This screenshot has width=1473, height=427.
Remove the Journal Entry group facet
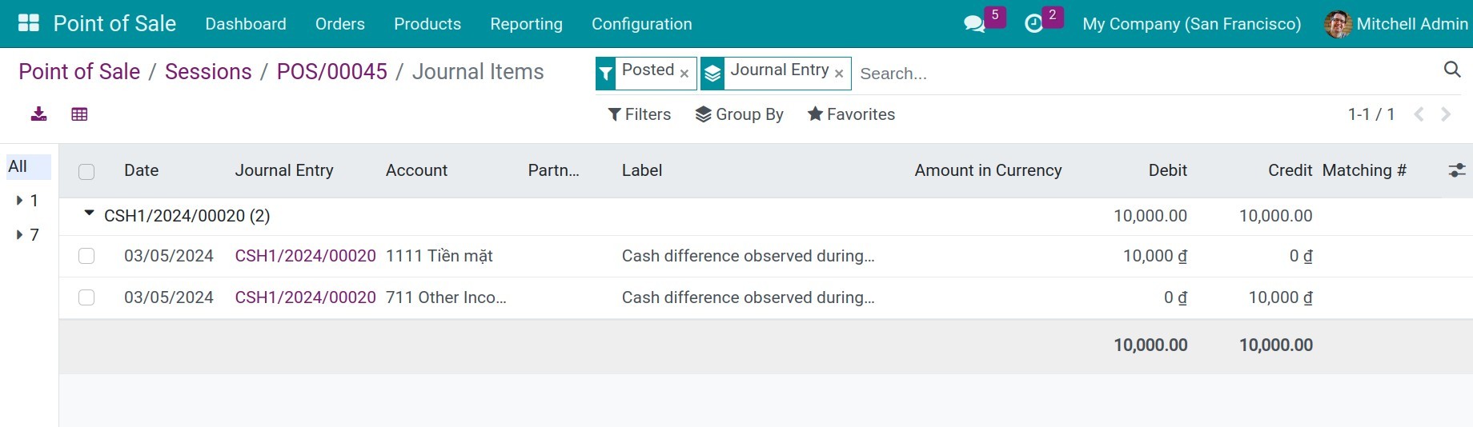coord(839,74)
